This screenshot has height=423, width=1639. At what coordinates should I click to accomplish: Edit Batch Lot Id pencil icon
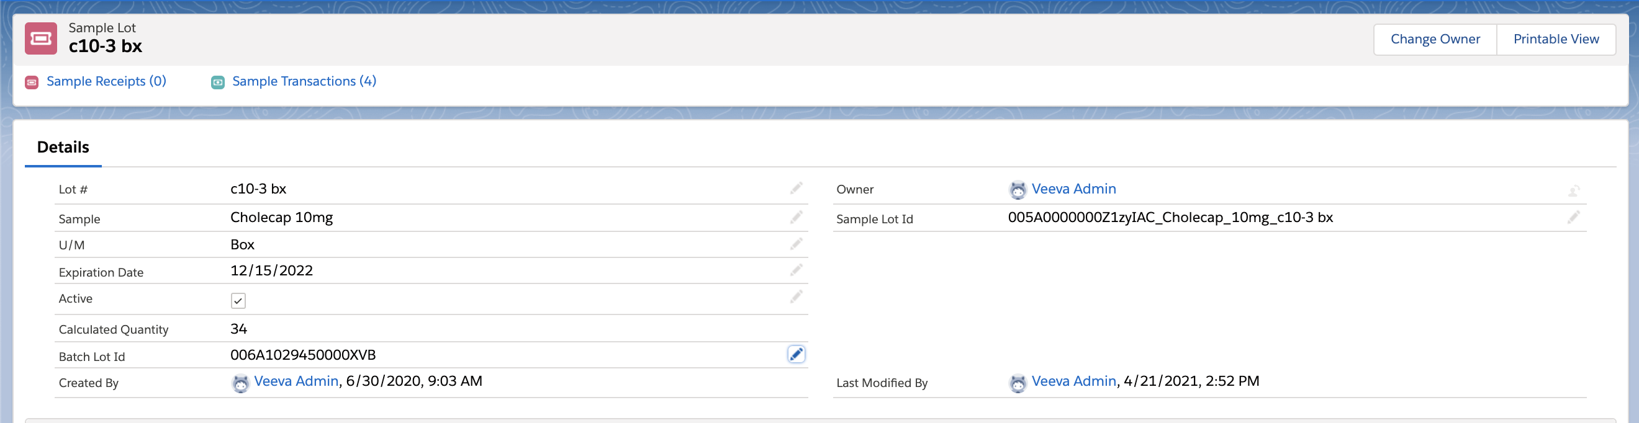[796, 354]
